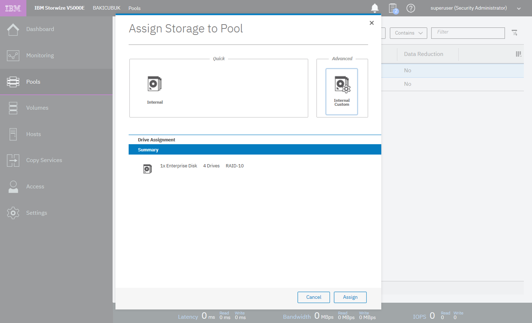Image resolution: width=532 pixels, height=323 pixels.
Task: Choose the Quick Internal drive icon
Action: point(155,84)
